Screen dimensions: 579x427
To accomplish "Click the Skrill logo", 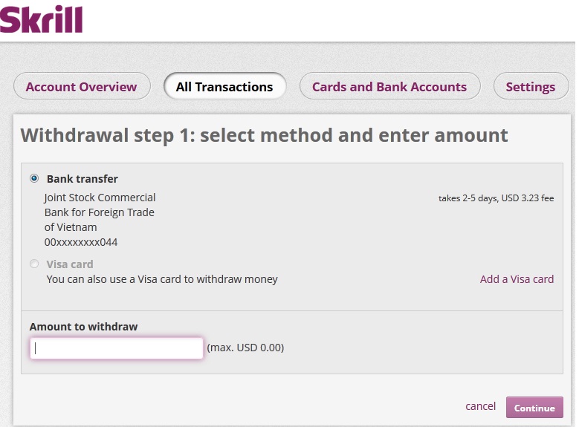I will coord(42,19).
